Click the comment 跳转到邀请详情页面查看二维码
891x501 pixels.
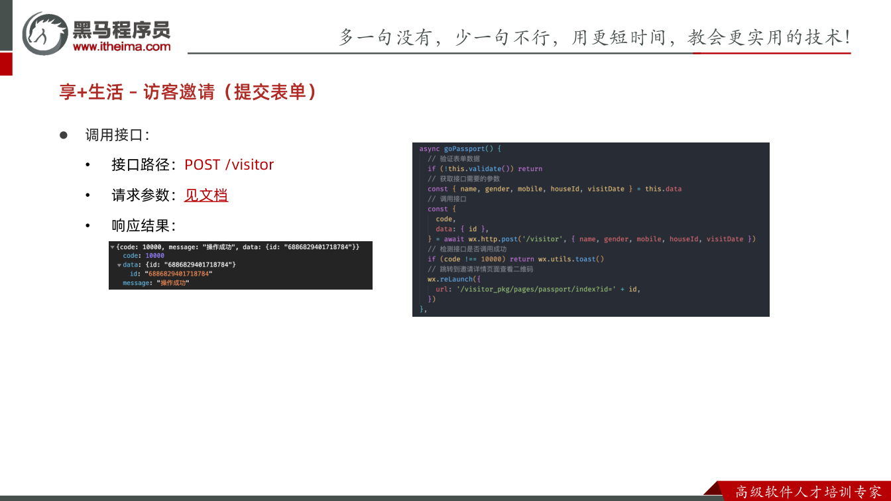coord(480,269)
